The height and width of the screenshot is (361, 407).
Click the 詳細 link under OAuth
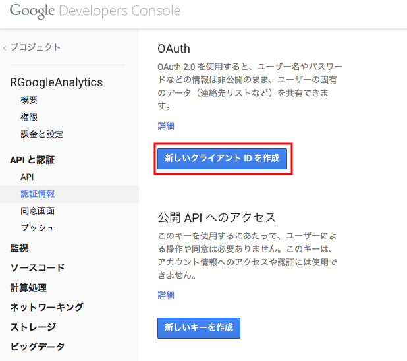pos(166,126)
